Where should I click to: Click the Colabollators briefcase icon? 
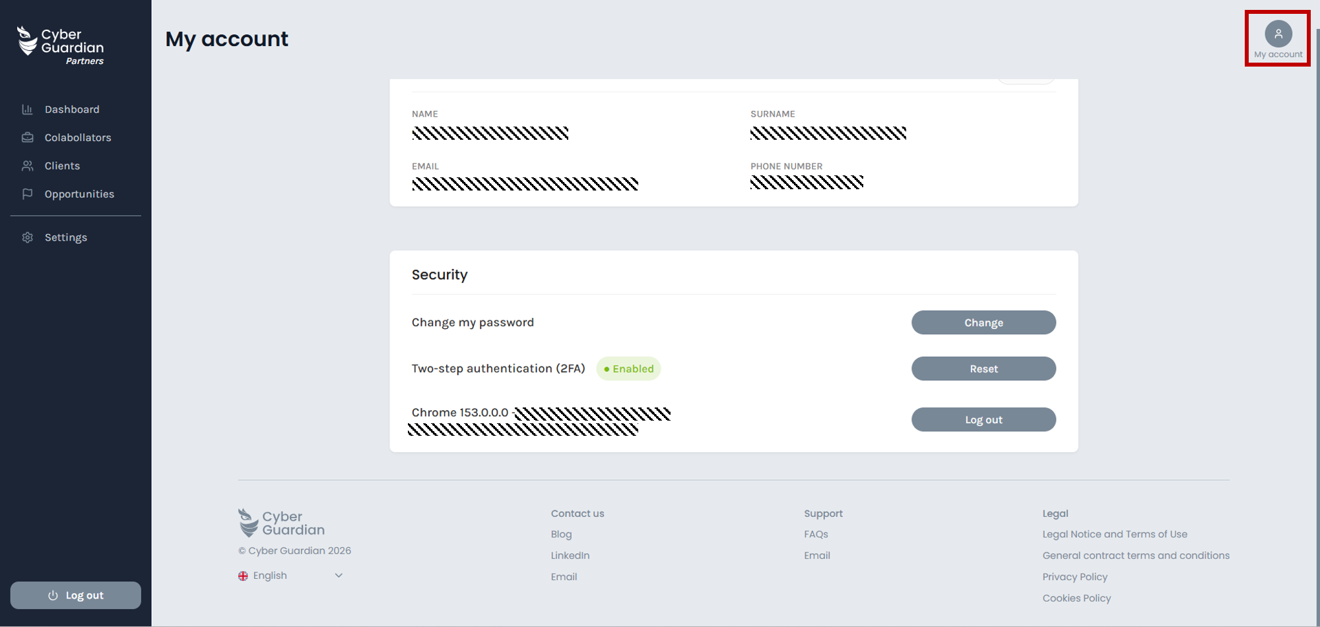[27, 137]
